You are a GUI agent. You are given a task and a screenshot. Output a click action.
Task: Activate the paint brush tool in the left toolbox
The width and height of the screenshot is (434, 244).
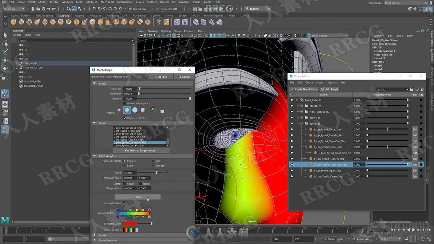[5, 93]
